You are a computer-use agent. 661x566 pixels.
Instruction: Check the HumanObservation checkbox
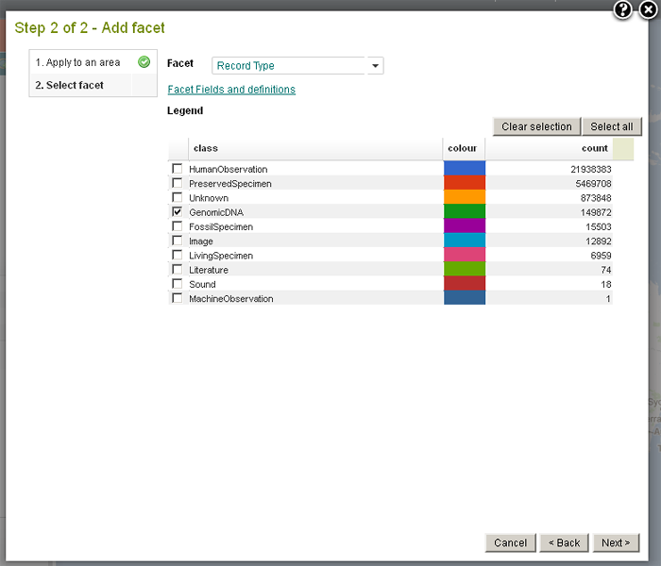tap(177, 169)
